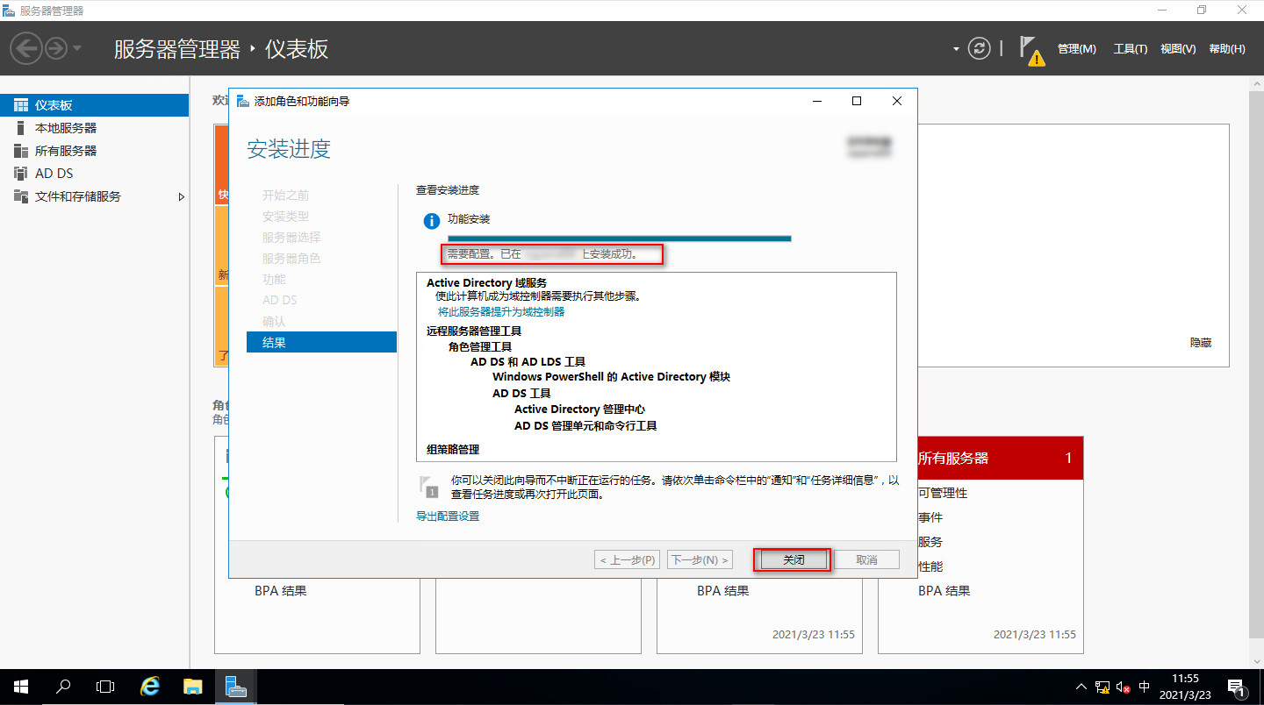Click 性能 in 所有服务器 tile
The width and height of the screenshot is (1264, 705).
pyautogui.click(x=930, y=566)
